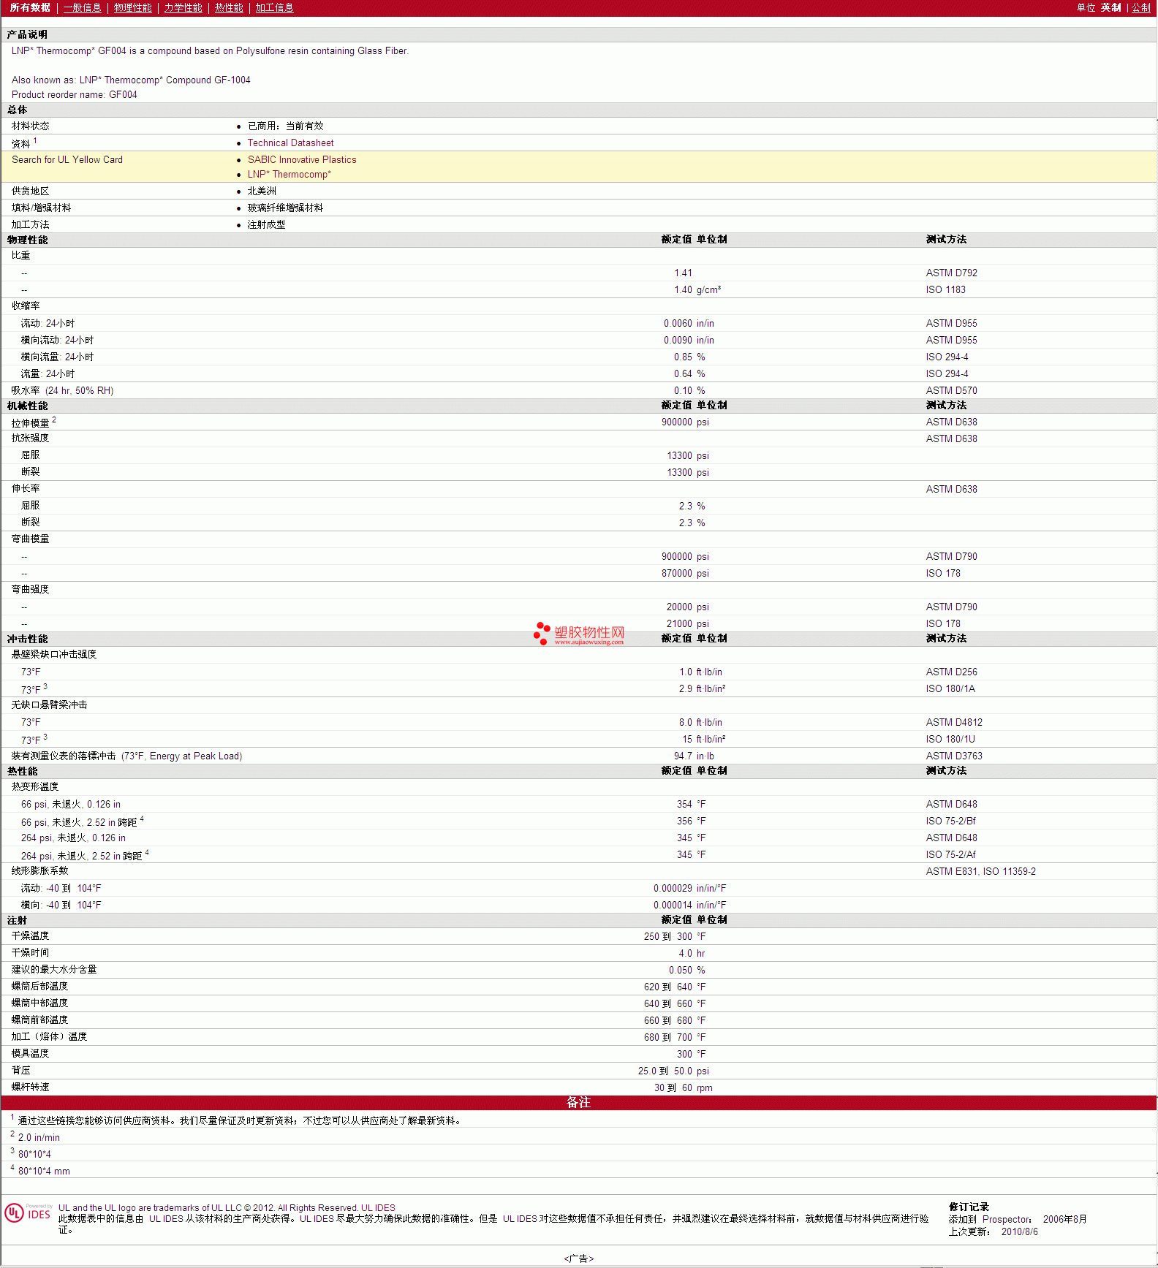Select the 干燥时间 row label
The image size is (1158, 1268).
31,953
